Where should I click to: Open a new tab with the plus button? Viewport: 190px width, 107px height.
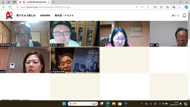53,2
